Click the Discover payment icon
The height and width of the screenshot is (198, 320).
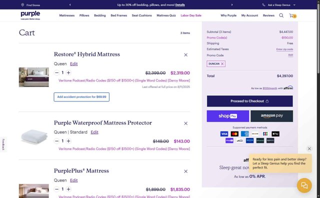pos(255,134)
